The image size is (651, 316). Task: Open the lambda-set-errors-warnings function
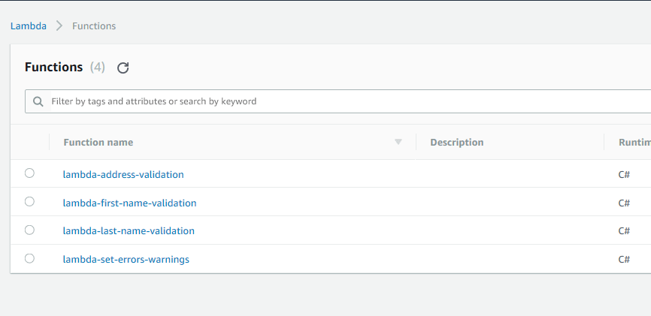(126, 259)
